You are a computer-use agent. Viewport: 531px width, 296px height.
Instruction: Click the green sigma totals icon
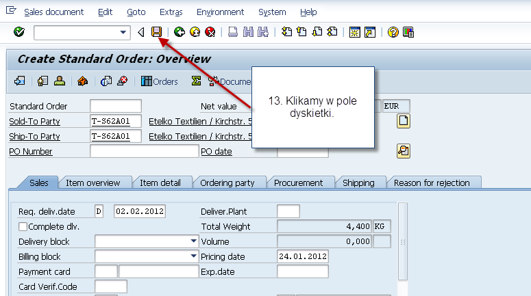(x=196, y=81)
